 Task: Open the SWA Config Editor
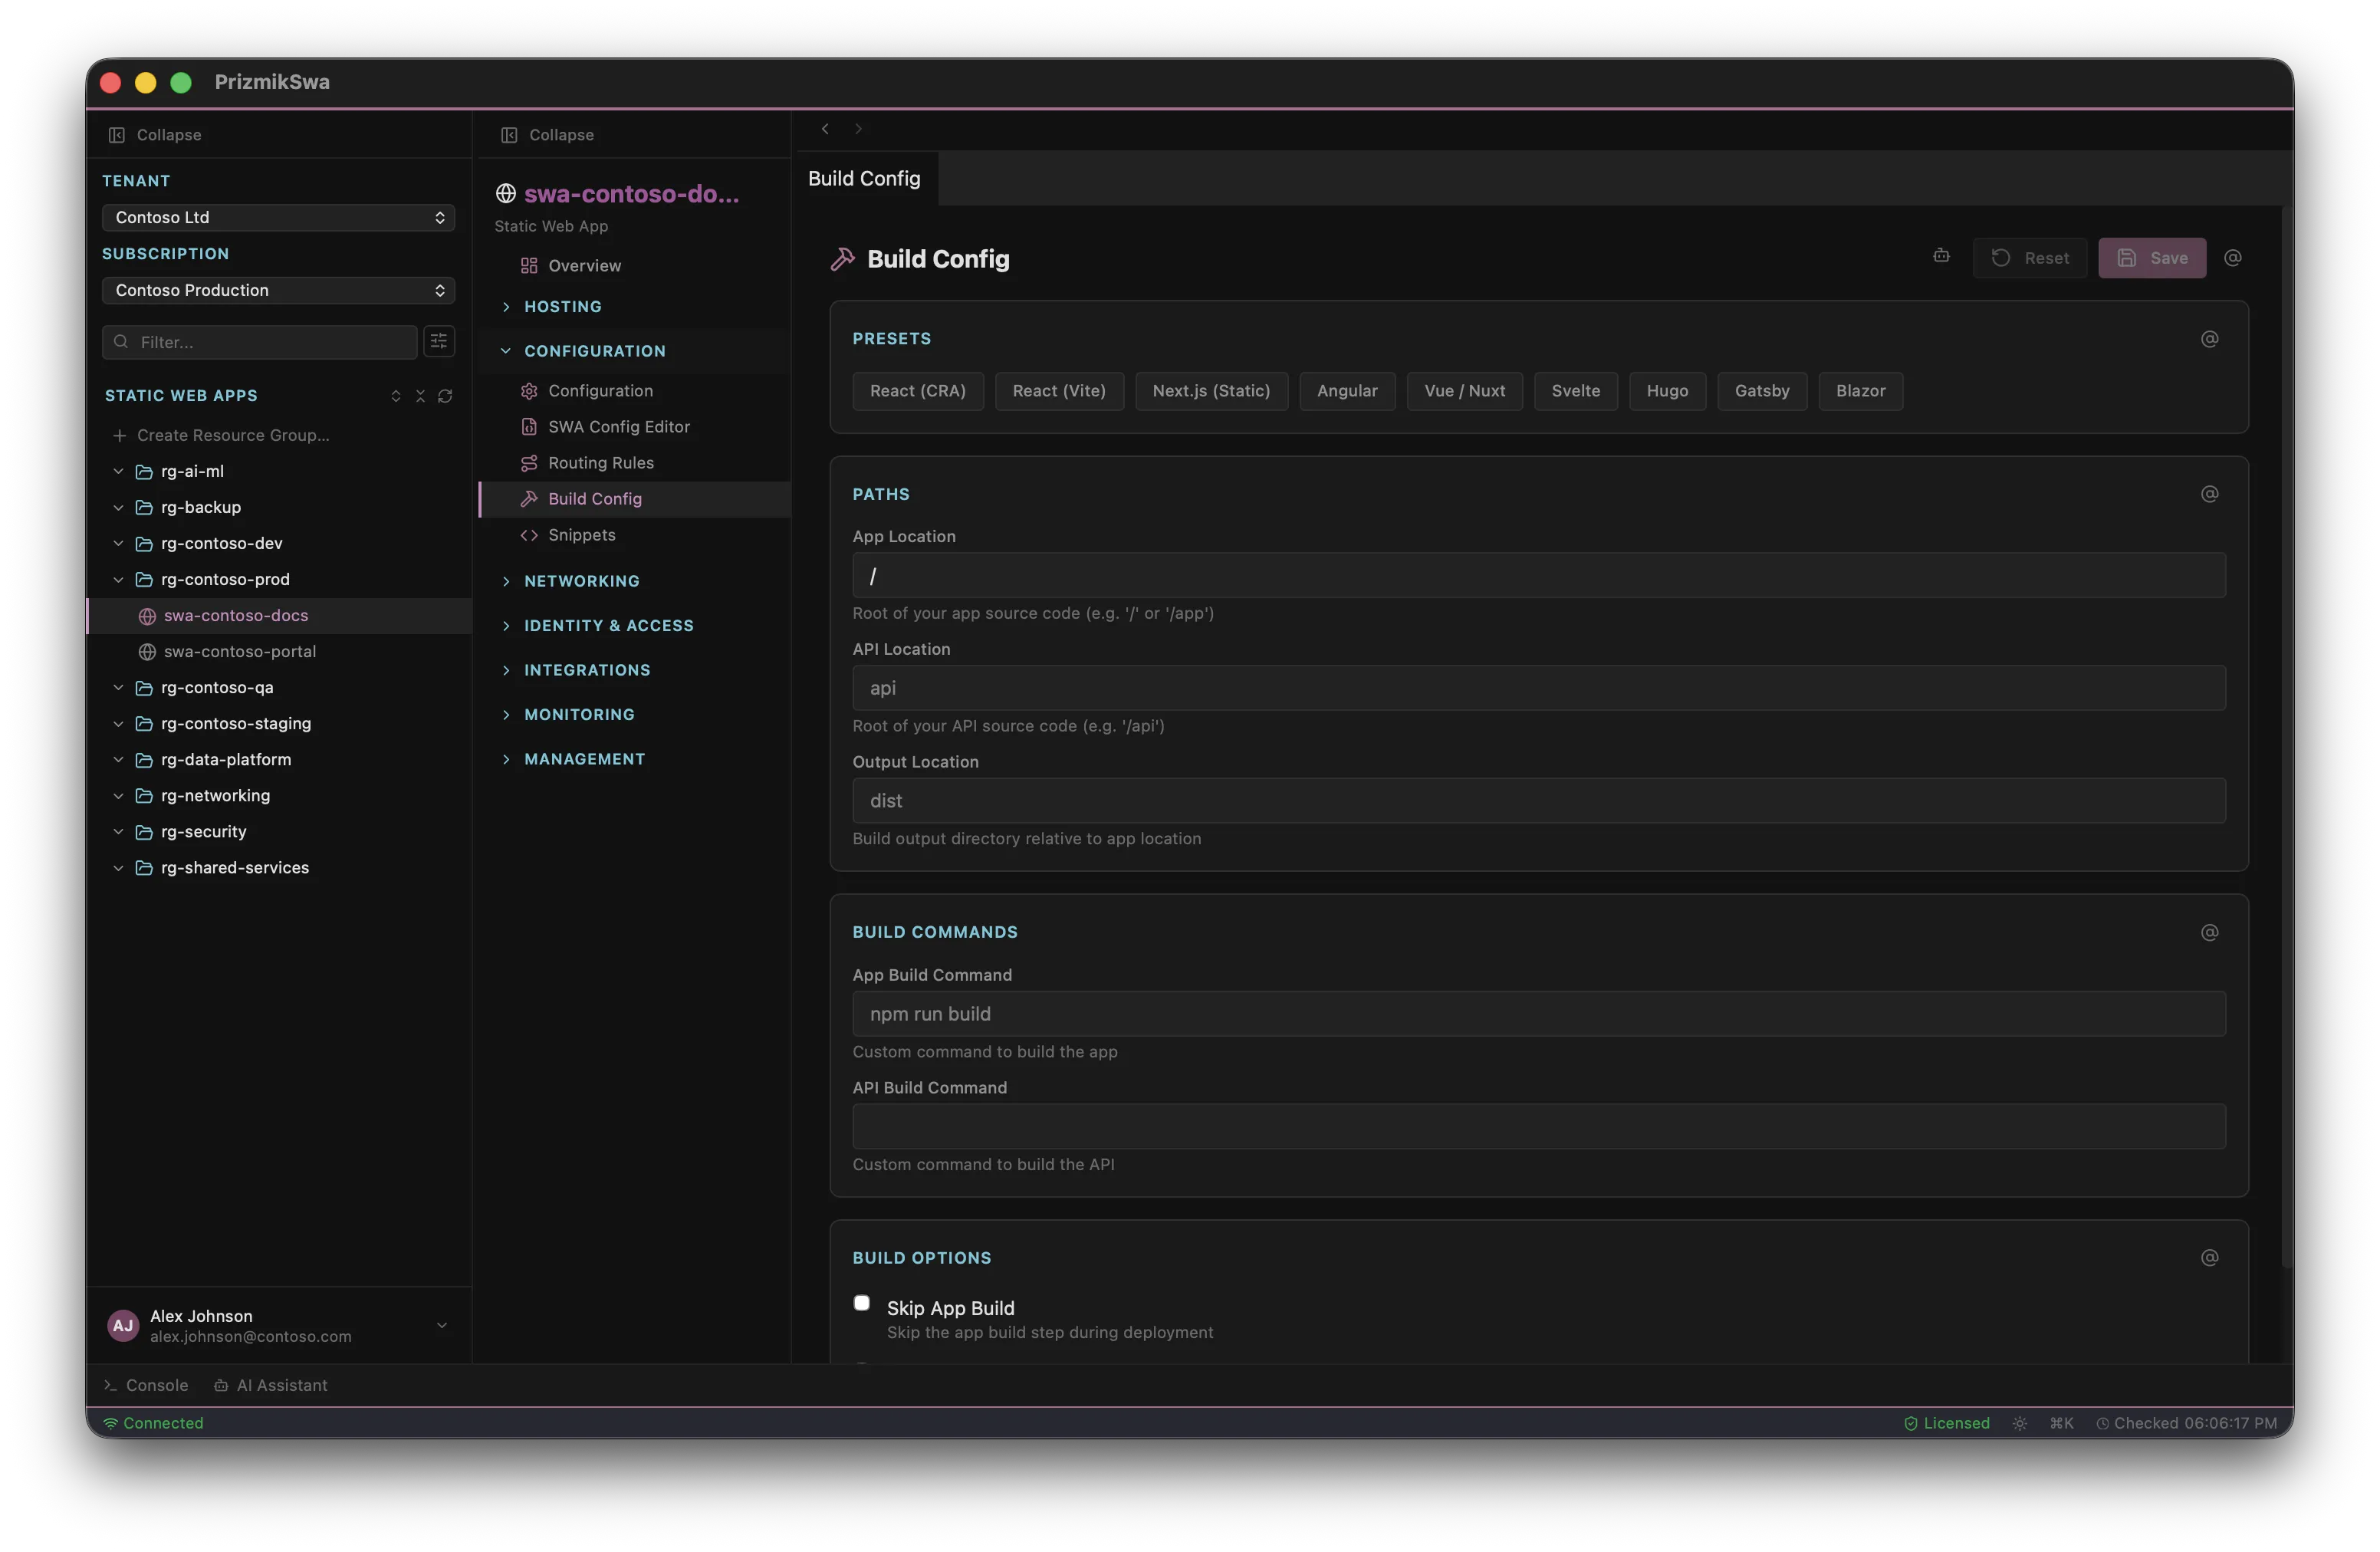(x=619, y=426)
